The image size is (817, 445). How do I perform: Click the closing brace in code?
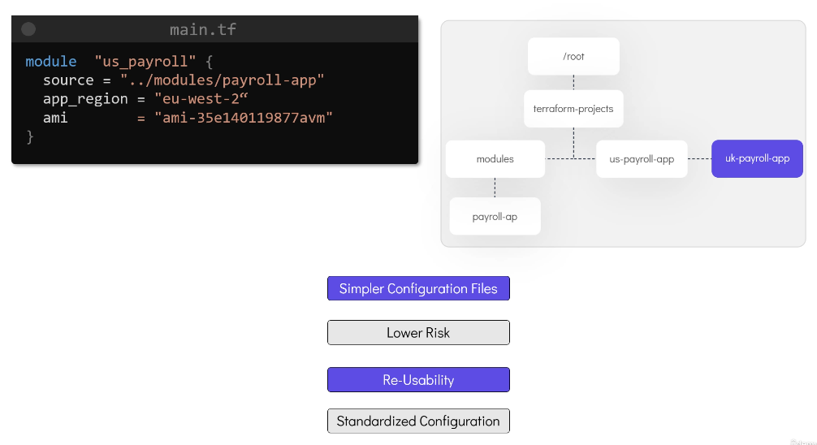pos(30,137)
